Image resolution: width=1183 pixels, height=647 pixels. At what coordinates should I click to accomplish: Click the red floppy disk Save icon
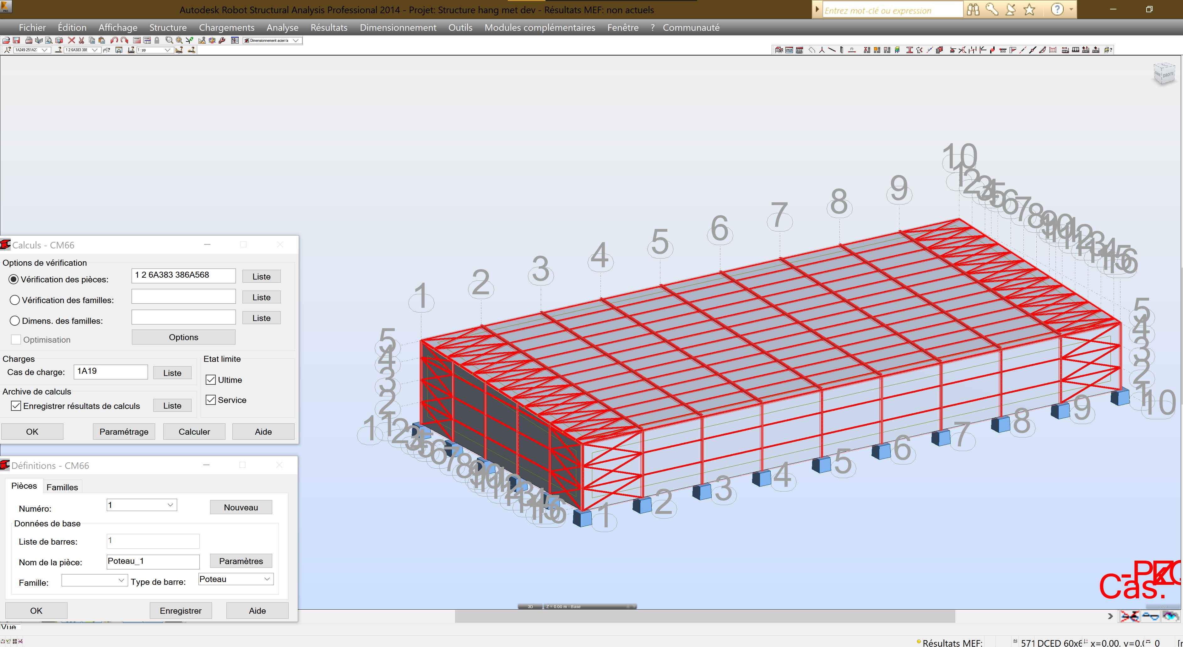[16, 41]
